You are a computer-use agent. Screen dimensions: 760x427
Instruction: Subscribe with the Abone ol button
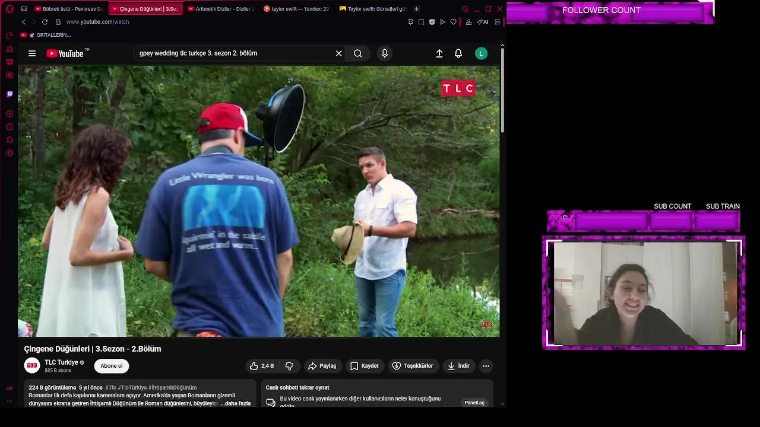point(112,366)
